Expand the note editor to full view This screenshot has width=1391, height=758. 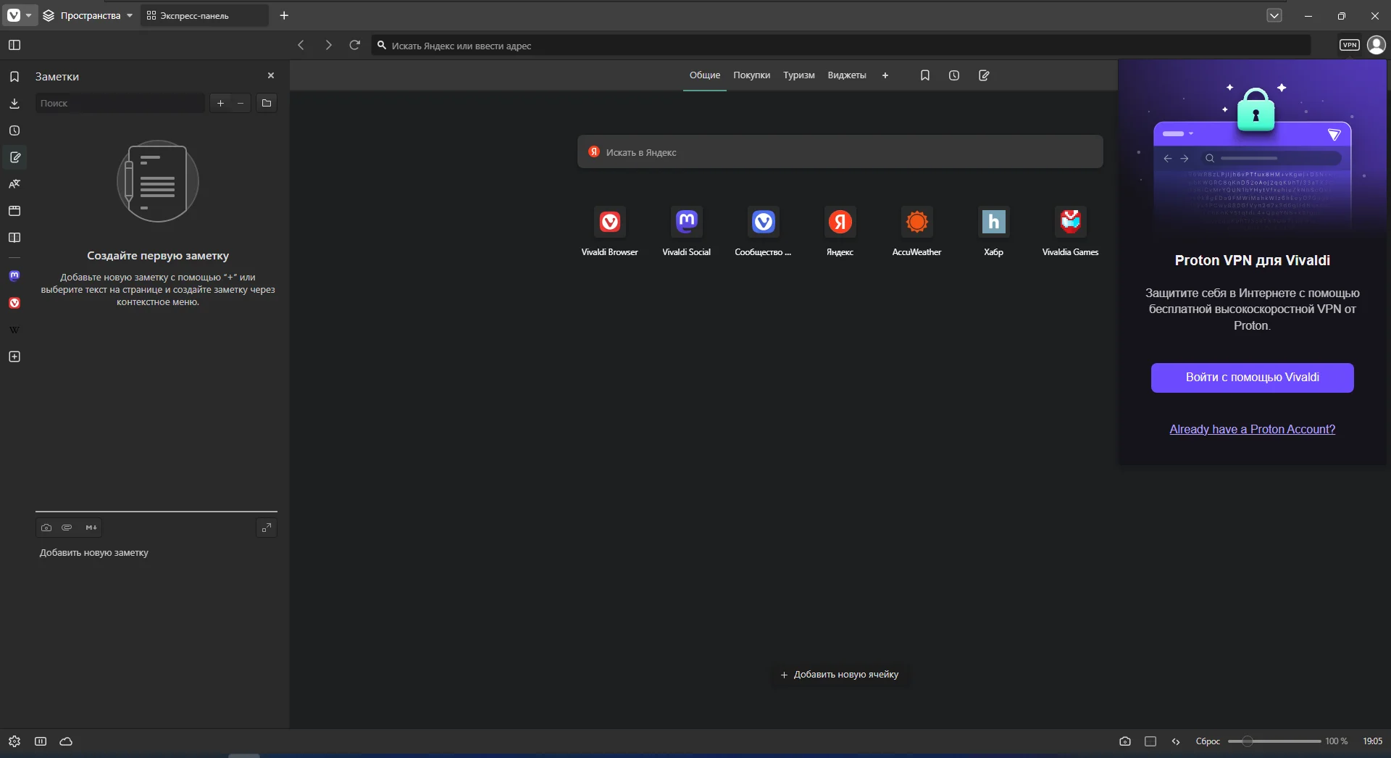coord(267,528)
